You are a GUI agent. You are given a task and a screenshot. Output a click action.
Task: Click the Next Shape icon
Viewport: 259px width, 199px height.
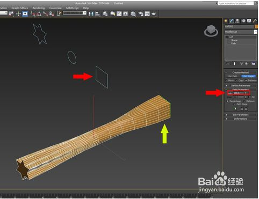point(246,108)
